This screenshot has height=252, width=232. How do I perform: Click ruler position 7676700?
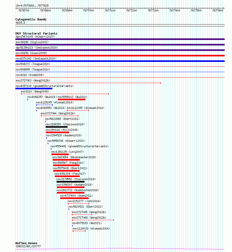coord(24,10)
